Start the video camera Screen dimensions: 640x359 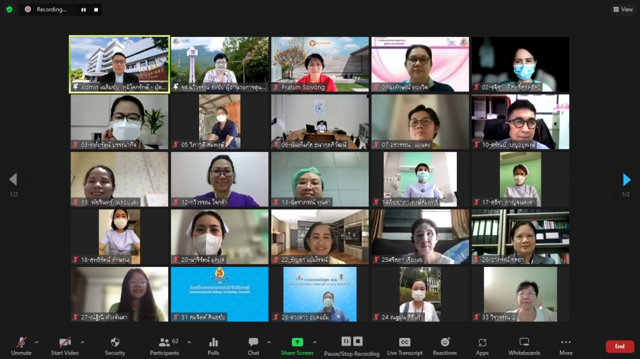coord(65,346)
